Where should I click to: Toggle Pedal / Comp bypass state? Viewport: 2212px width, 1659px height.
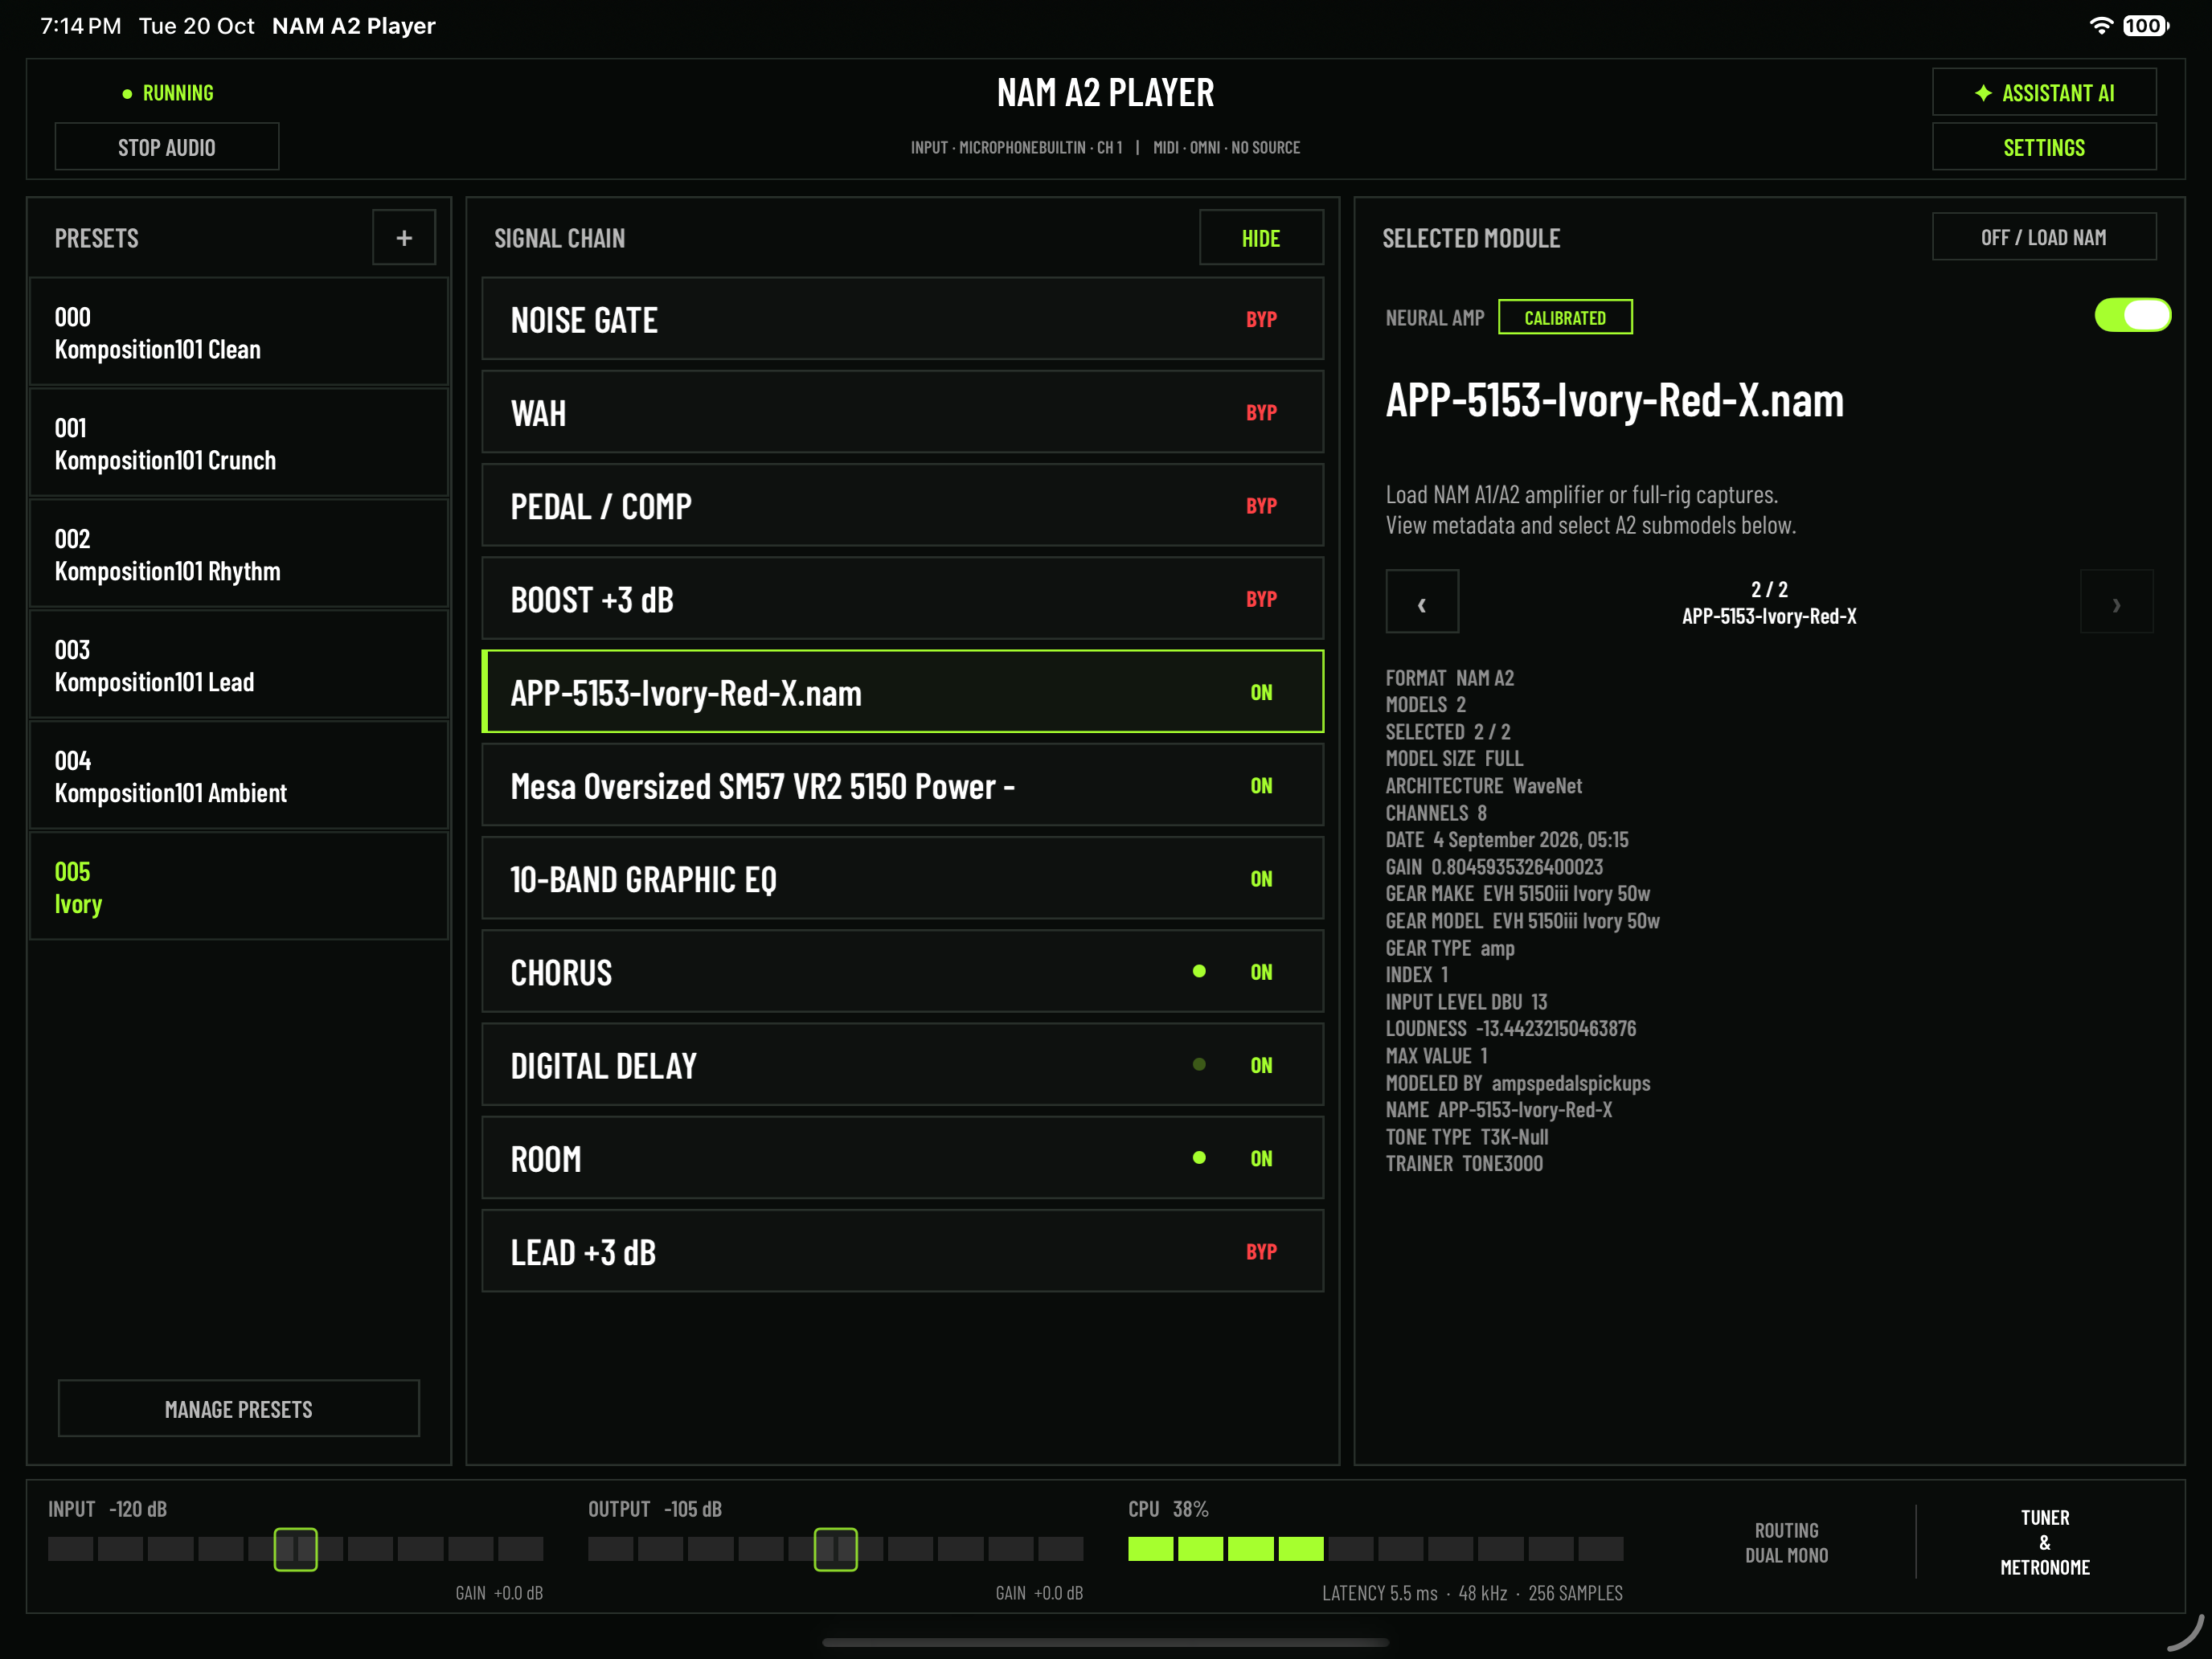pos(1261,506)
